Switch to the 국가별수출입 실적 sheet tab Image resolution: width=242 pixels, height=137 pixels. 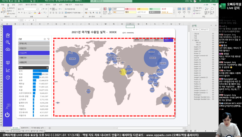(x=37, y=128)
